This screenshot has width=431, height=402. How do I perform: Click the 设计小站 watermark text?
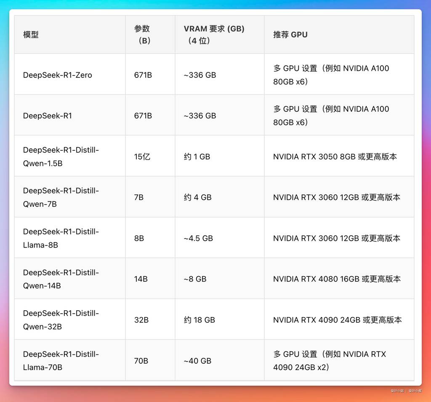[397, 391]
